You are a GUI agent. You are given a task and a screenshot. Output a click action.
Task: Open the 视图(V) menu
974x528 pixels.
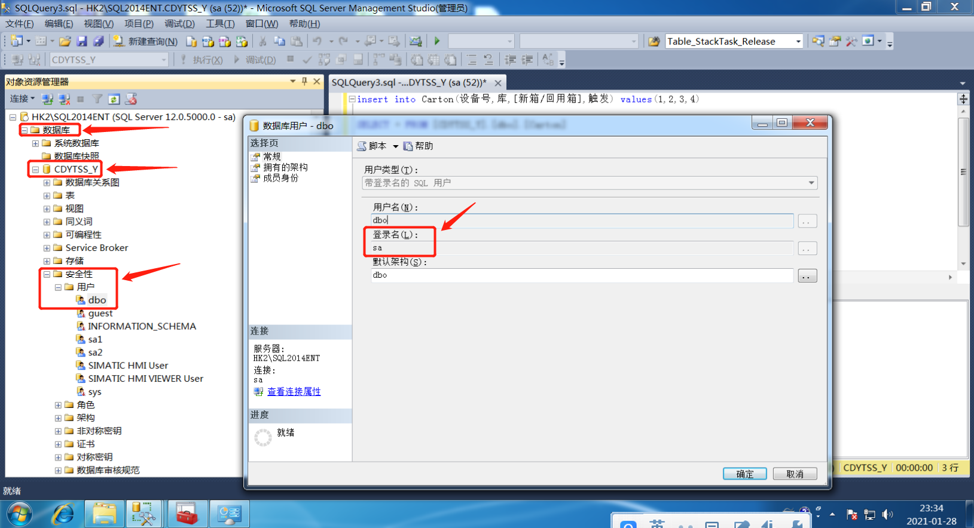(x=99, y=24)
